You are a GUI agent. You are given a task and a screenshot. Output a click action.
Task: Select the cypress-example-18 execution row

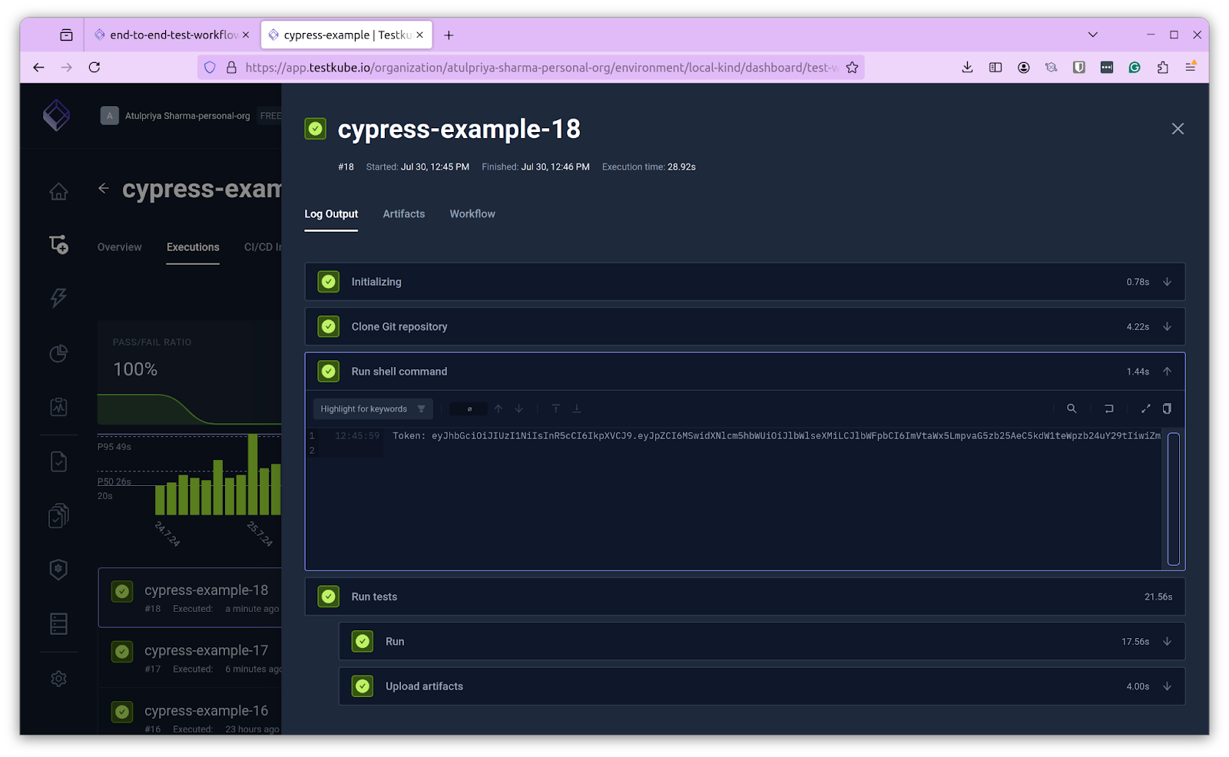click(190, 598)
